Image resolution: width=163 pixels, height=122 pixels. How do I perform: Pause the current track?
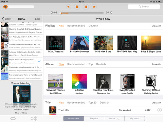86,7
